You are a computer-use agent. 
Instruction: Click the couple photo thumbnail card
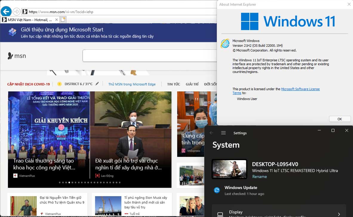[x=192, y=206]
